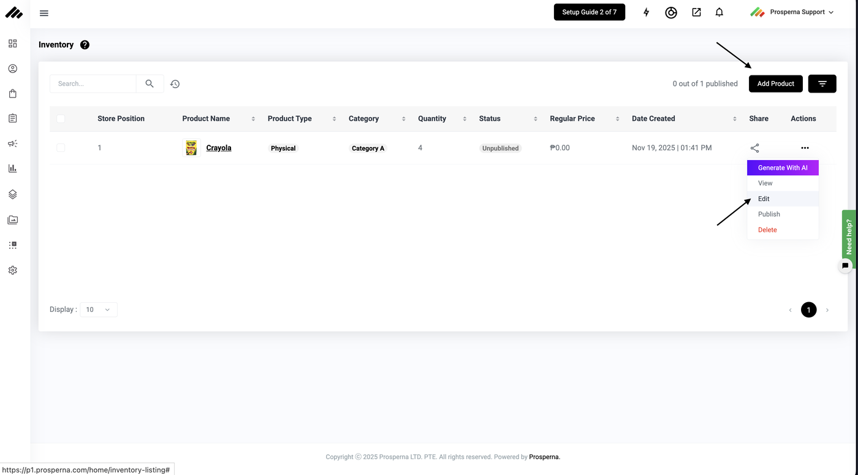Check the Crayola row checkbox
The image size is (858, 475).
(x=61, y=148)
